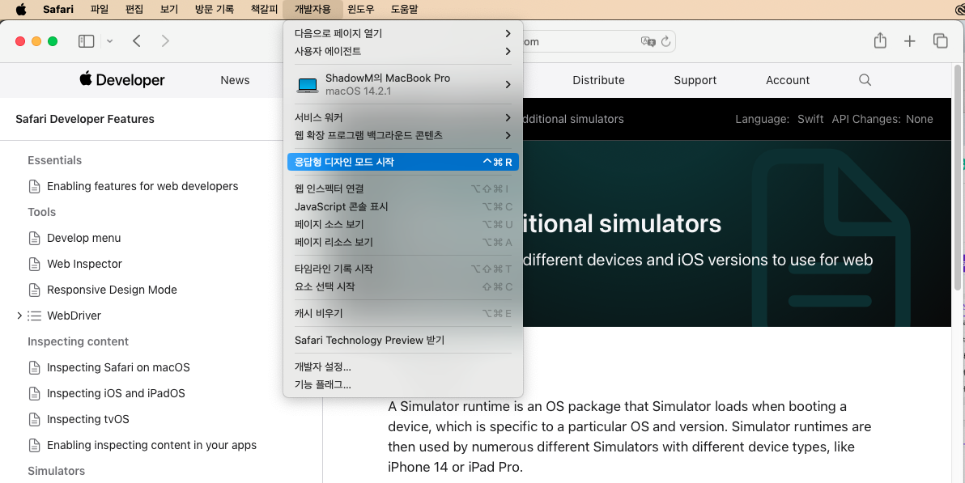Image resolution: width=965 pixels, height=483 pixels.
Task: Select 요소 선택 시작
Action: tap(402, 286)
